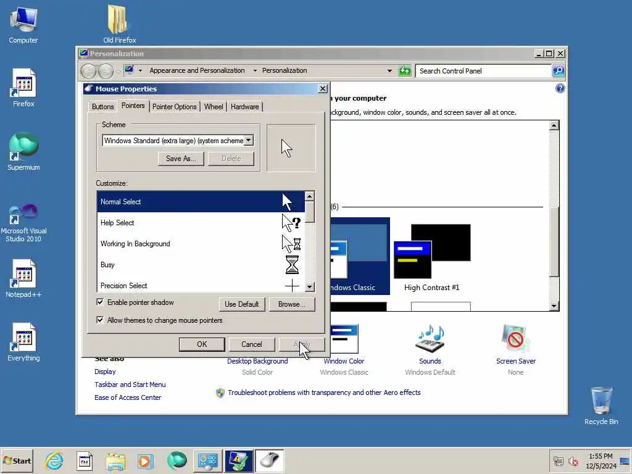Click Cancel in Mouse Properties
This screenshot has height=474, width=632.
252,344
